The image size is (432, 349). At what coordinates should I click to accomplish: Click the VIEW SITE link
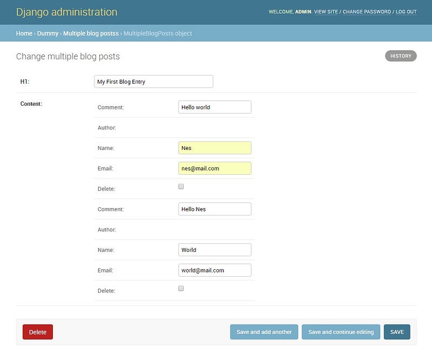point(326,12)
